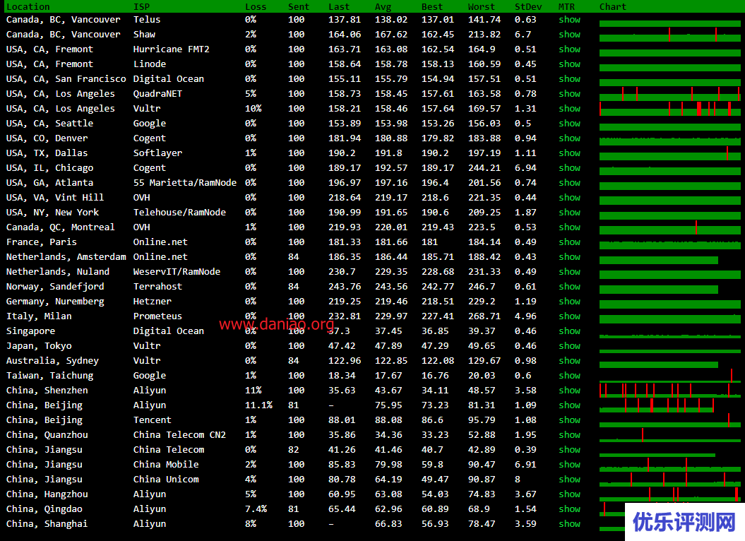Viewport: 745px width, 541px height.
Task: Show MTR for Jiangsu China Mobile
Action: coord(569,465)
